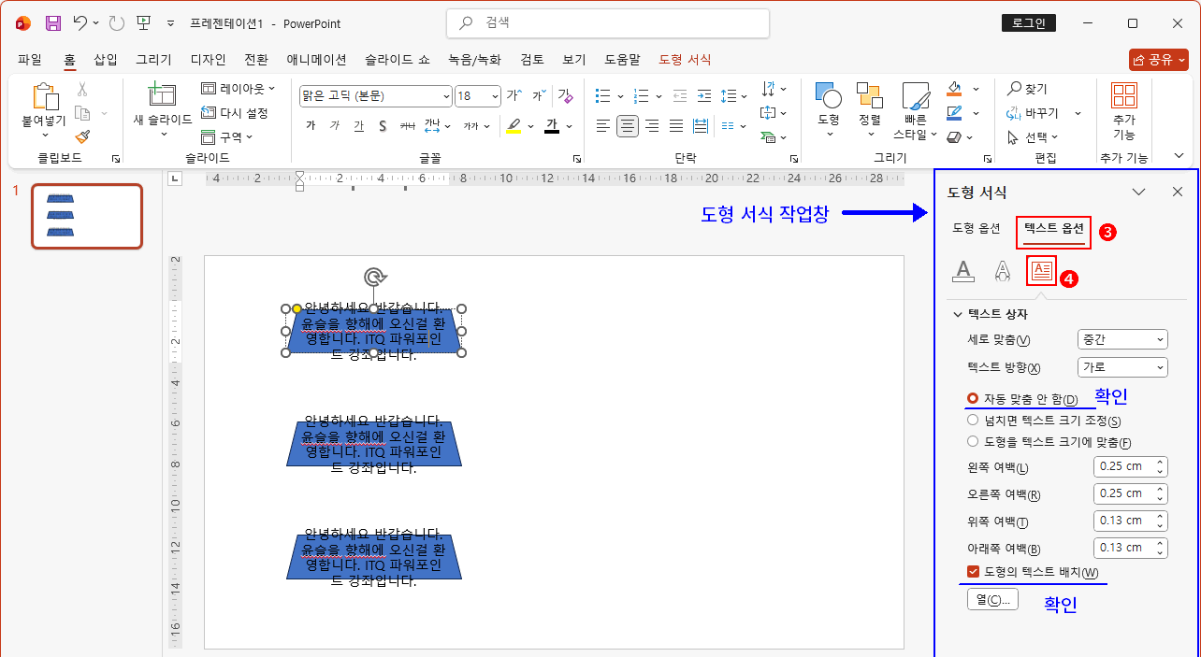Image resolution: width=1201 pixels, height=657 pixels.
Task: Click the Shape Outline pen icon
Action: point(955,113)
